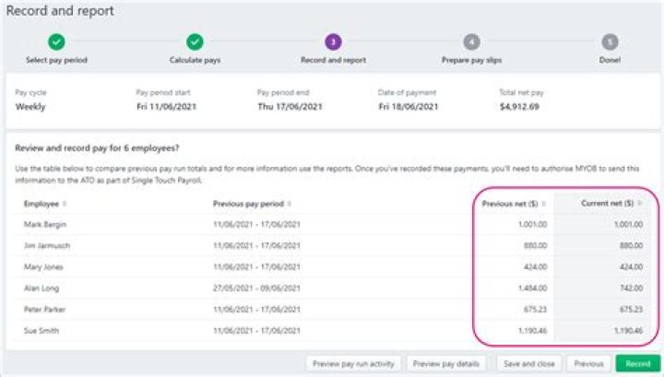664x377 pixels.
Task: Click the Employee column header
Action: 41,204
